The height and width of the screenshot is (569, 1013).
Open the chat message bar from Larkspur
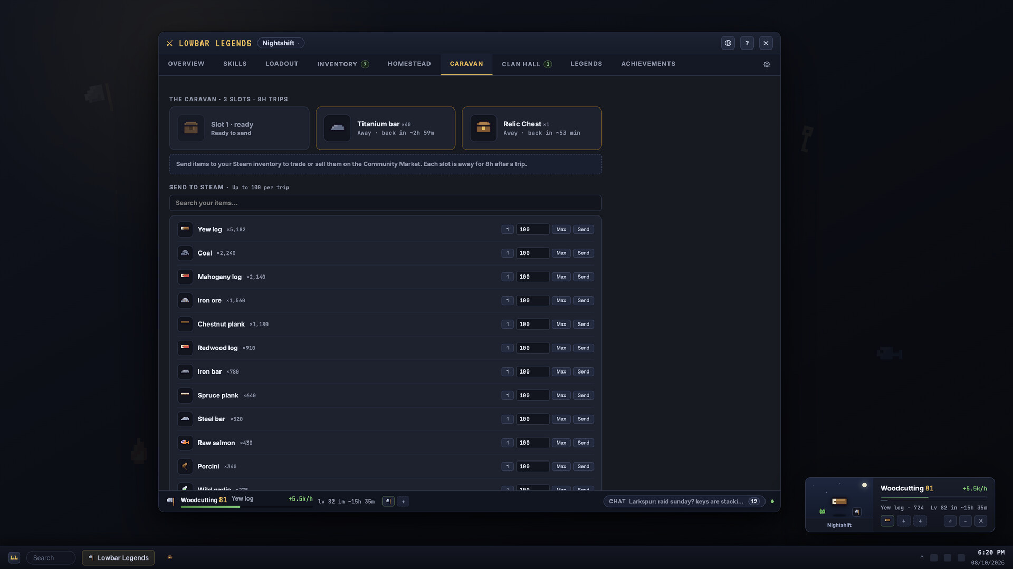684,502
